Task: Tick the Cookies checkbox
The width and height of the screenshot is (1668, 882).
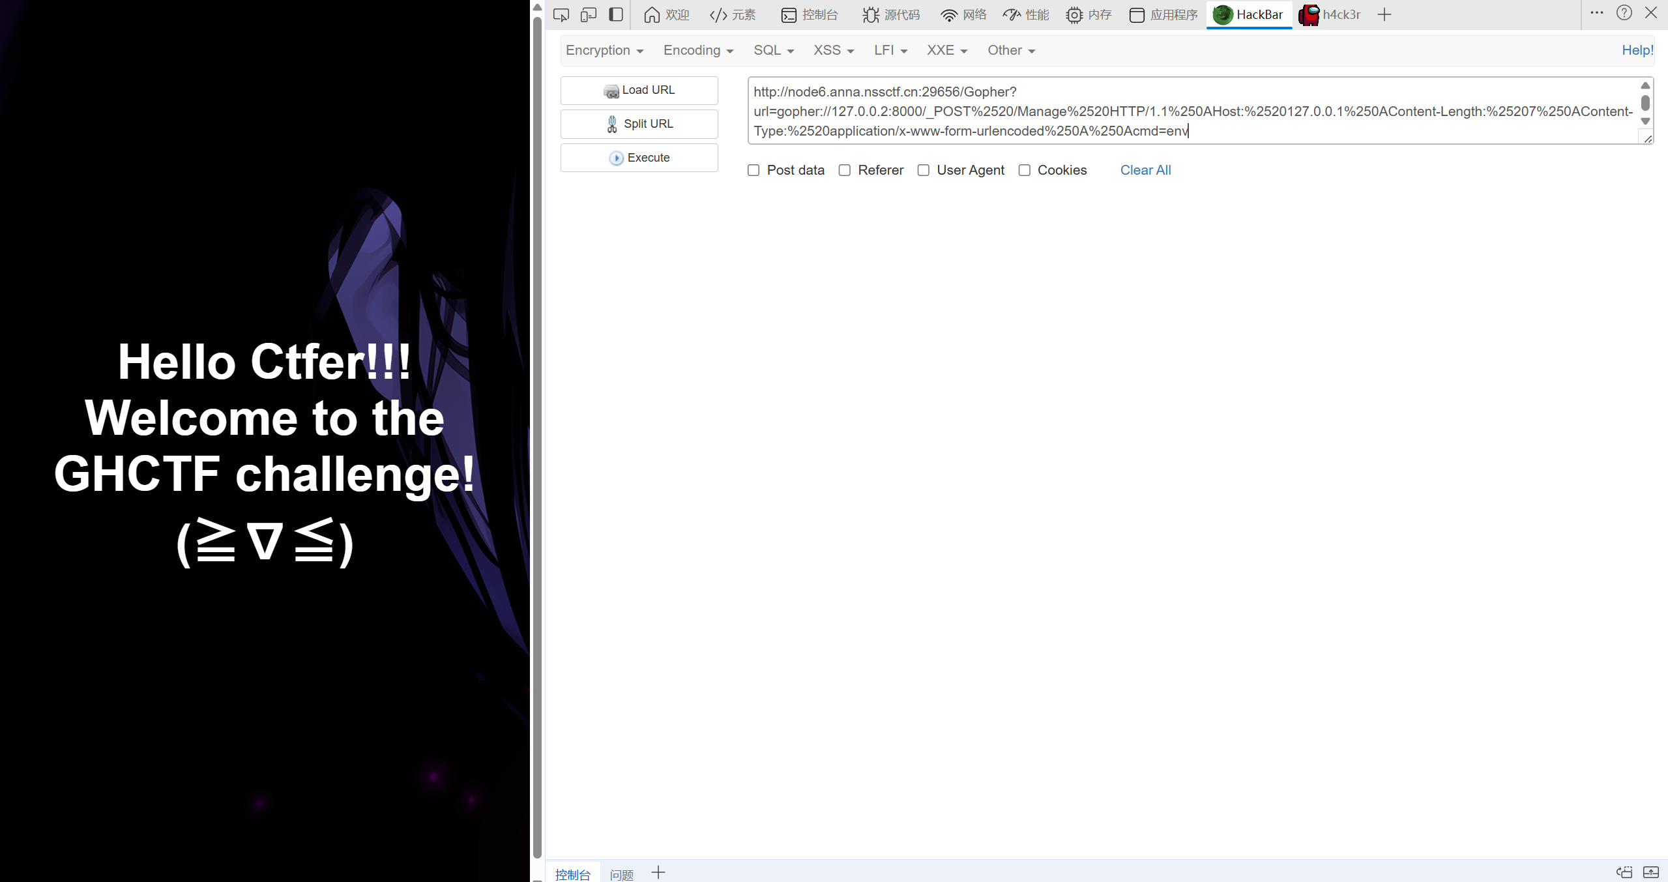Action: [x=1025, y=170]
